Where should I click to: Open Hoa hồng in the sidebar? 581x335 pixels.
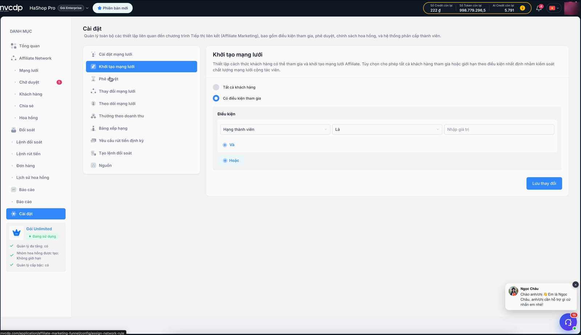(x=28, y=118)
